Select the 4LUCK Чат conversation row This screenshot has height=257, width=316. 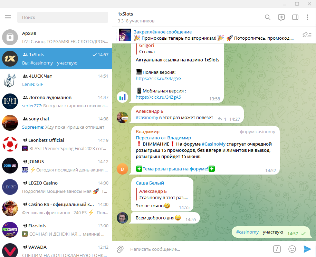[x=56, y=80]
